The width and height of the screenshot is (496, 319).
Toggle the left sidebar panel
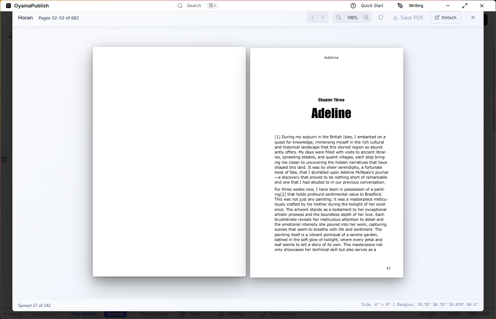tap(4, 159)
